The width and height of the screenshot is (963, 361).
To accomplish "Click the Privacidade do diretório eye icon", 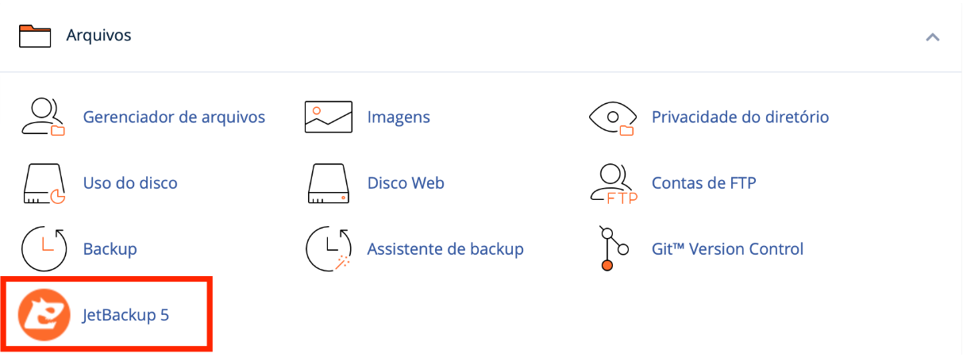I will (612, 117).
